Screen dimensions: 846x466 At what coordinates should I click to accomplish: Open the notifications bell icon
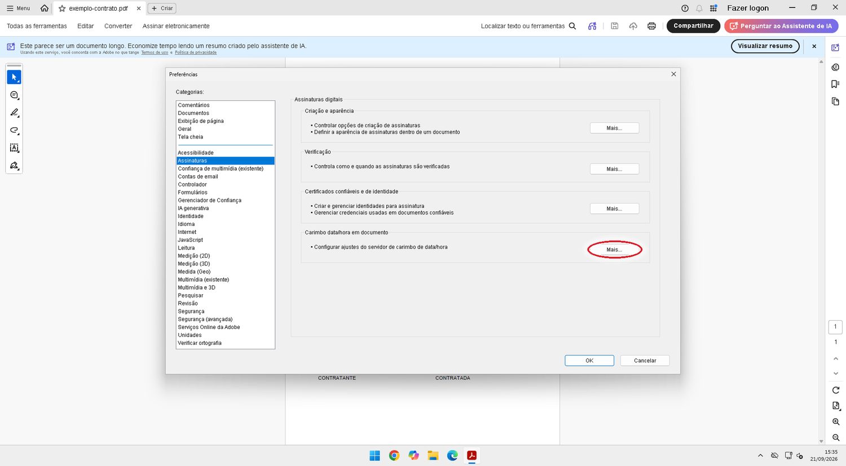tap(699, 8)
